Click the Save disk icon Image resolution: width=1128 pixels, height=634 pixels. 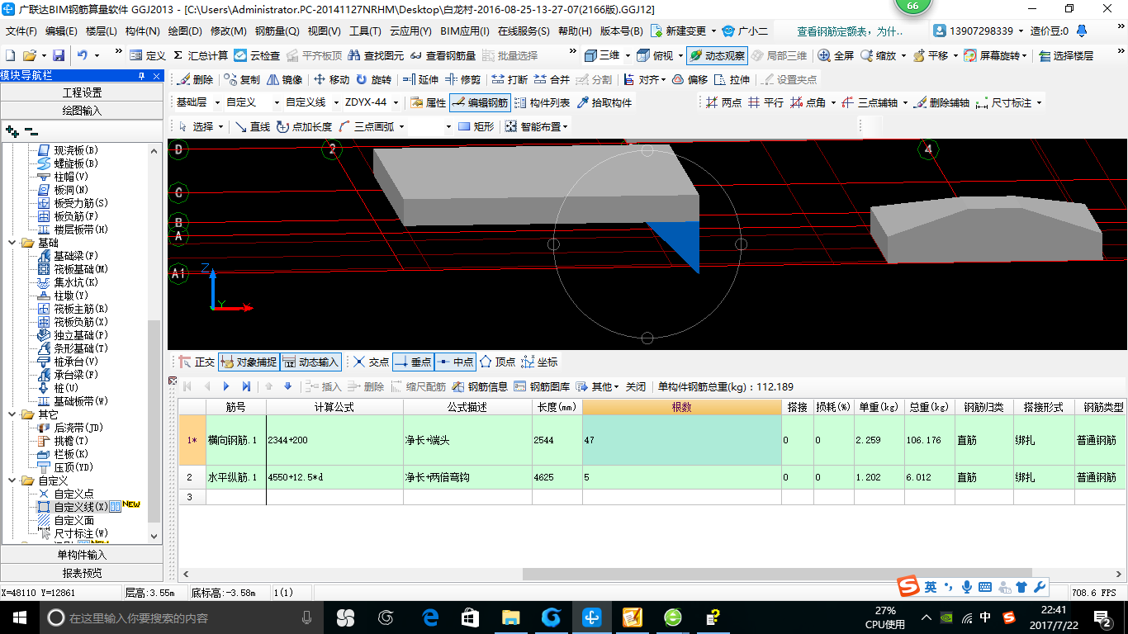click(59, 55)
